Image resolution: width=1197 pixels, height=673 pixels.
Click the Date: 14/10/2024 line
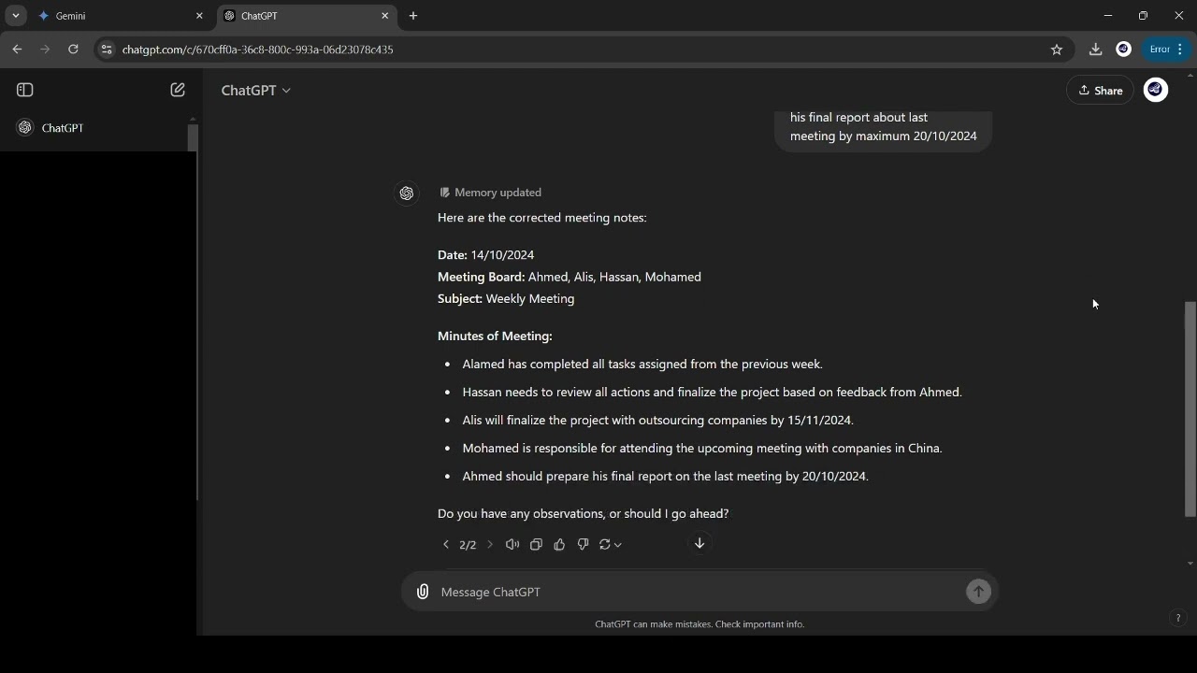pos(485,255)
